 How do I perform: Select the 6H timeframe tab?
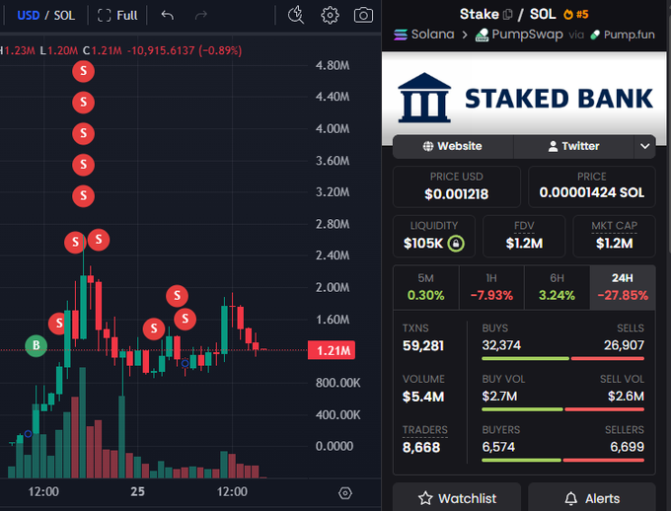(x=557, y=287)
